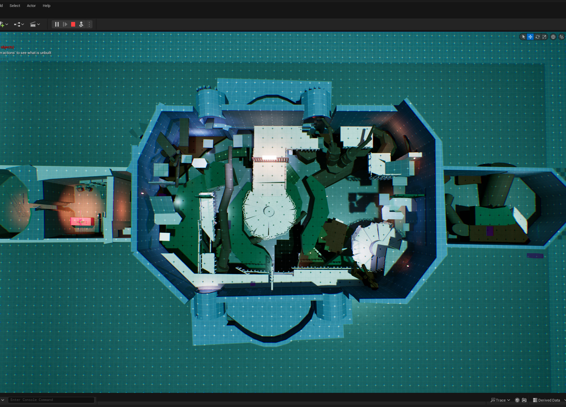The image size is (566, 407).
Task: Expand the Cinematics clapperboard dropdown
Action: point(35,24)
